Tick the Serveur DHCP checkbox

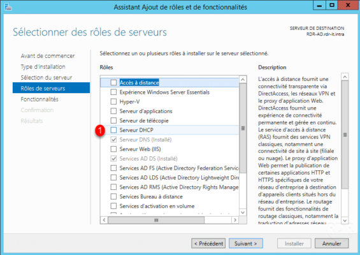click(x=113, y=130)
